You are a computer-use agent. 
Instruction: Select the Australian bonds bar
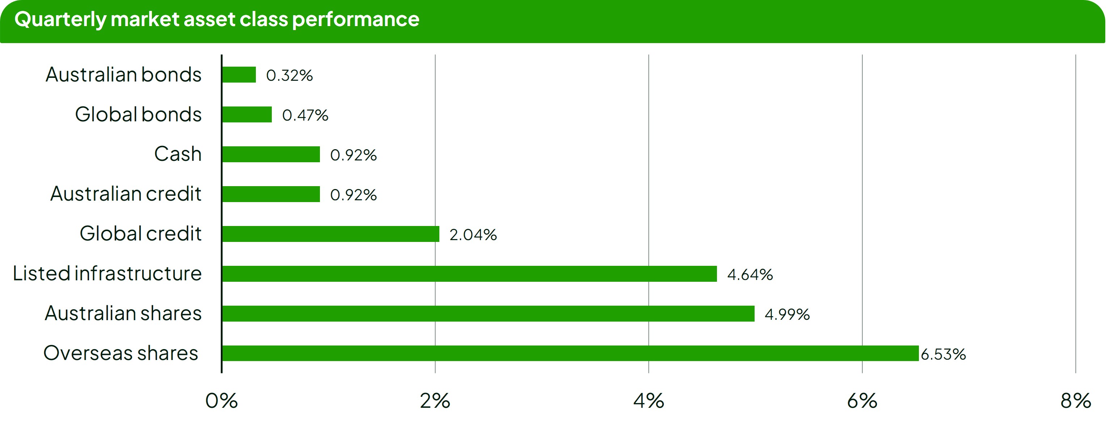(x=239, y=75)
